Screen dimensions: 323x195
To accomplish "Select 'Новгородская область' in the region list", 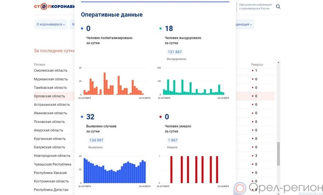I will [x=52, y=156].
